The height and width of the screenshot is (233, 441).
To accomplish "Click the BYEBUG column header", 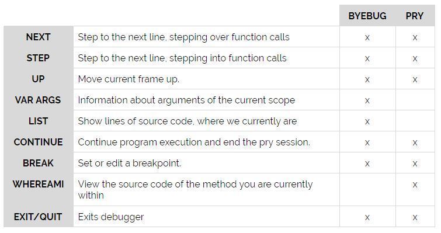I will [367, 16].
